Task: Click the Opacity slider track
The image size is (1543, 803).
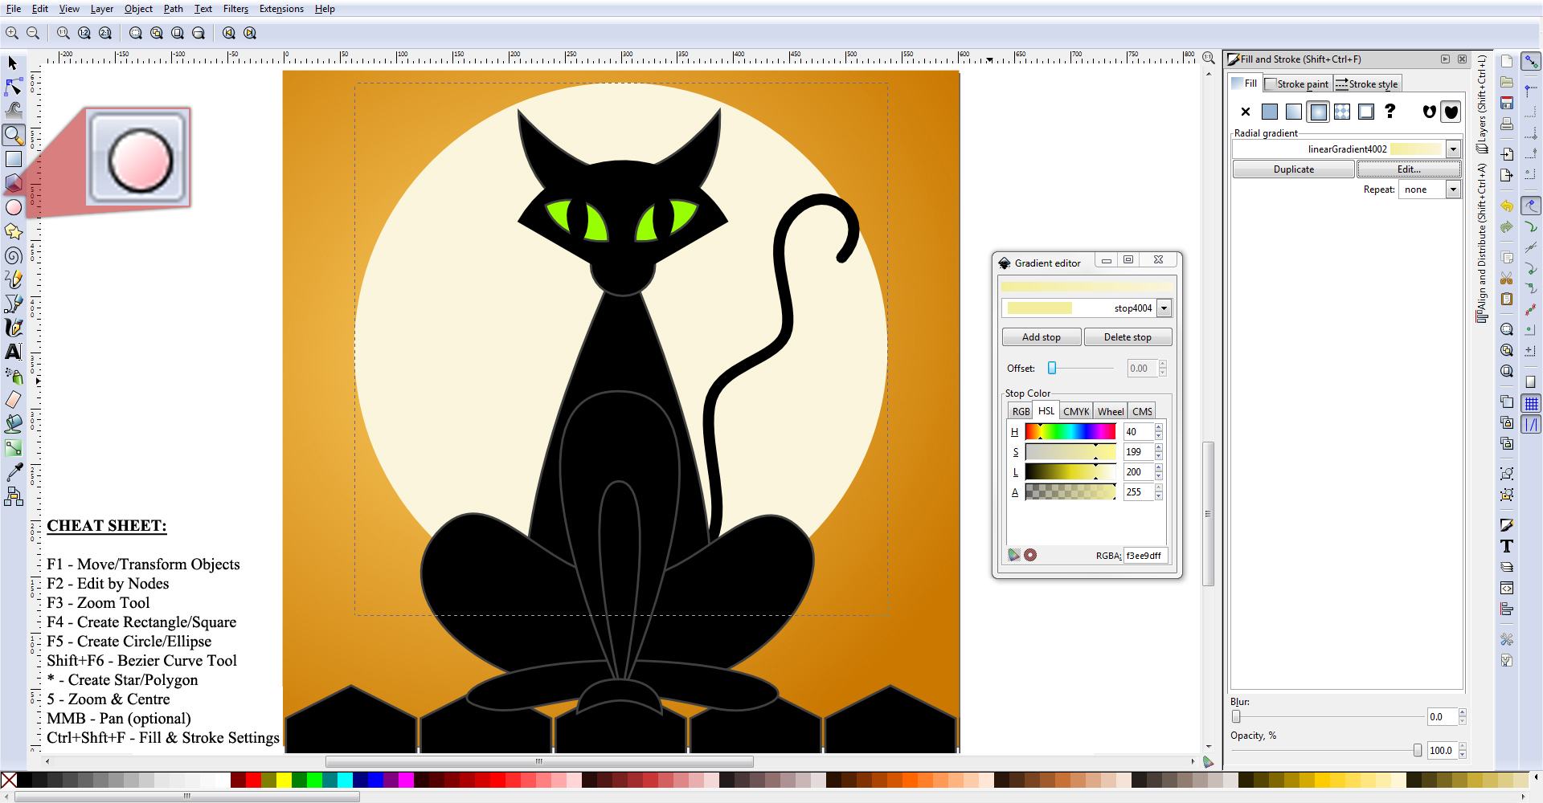Action: coord(1327,750)
